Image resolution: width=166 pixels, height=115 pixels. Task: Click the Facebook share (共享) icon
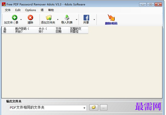click(x=86, y=18)
